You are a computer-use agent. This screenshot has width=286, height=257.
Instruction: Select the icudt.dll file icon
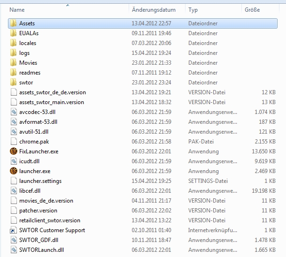coord(14,161)
